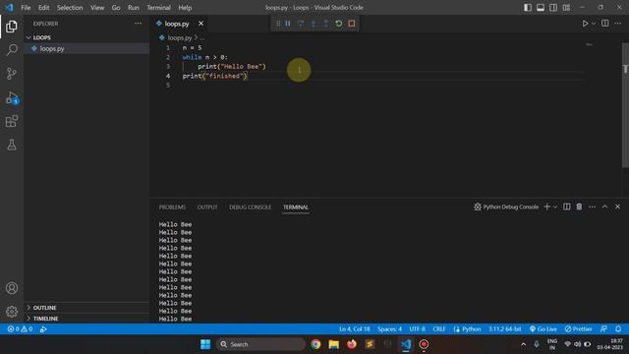Open the Run menu
629x354 pixels.
pyautogui.click(x=134, y=8)
